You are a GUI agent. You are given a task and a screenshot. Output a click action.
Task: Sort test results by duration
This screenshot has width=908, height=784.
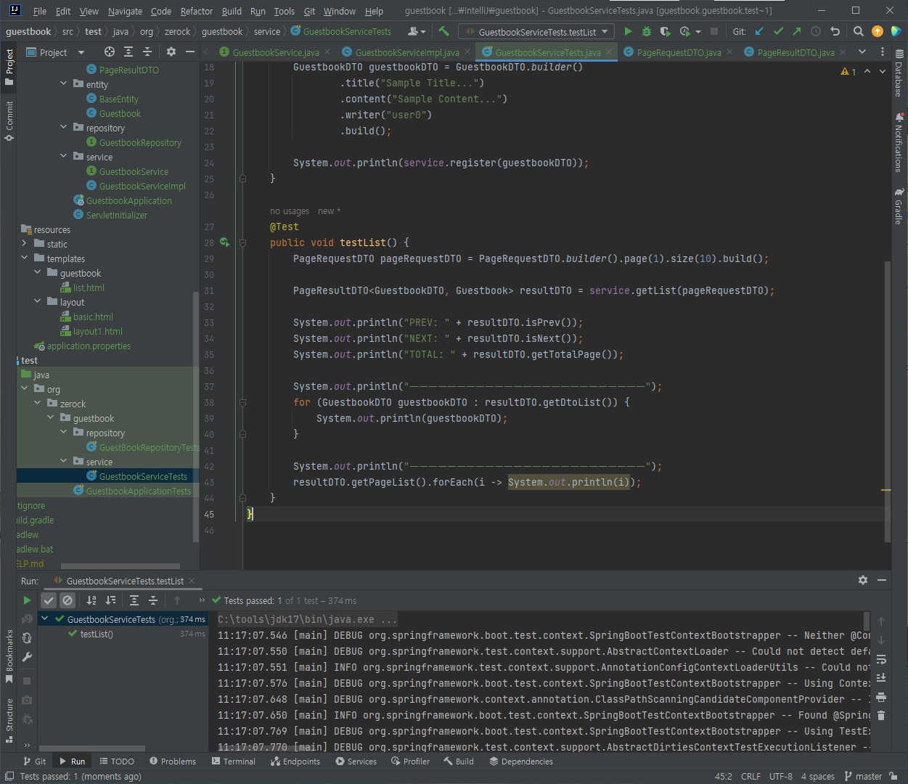click(110, 600)
